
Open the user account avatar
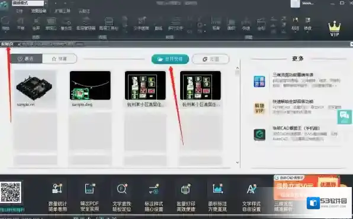tap(295, 4)
